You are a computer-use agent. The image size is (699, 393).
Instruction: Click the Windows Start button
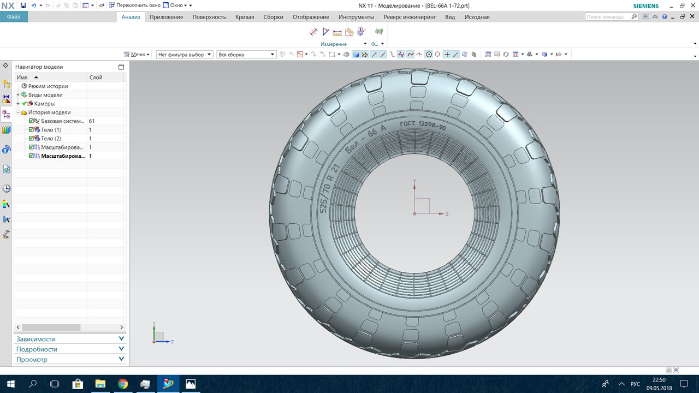coord(10,384)
